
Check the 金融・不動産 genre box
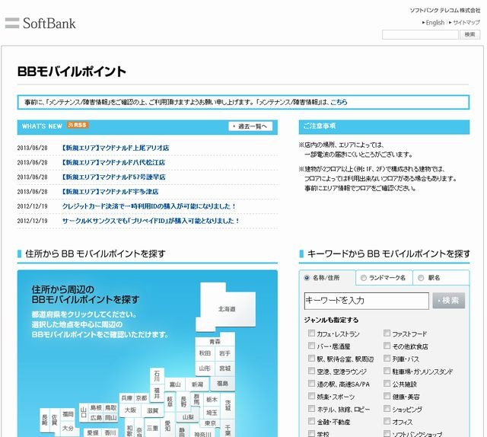311,421
